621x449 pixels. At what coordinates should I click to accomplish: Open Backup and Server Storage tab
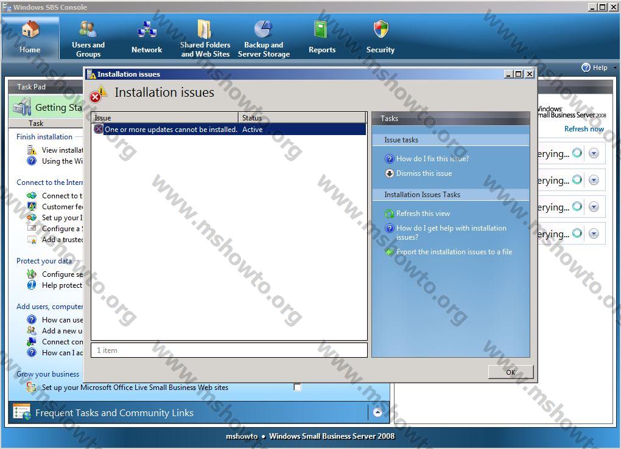[x=264, y=38]
